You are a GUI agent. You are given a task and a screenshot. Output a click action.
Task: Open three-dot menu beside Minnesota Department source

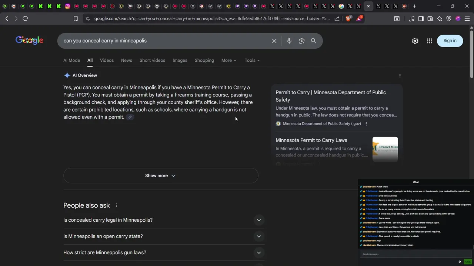[366, 124]
